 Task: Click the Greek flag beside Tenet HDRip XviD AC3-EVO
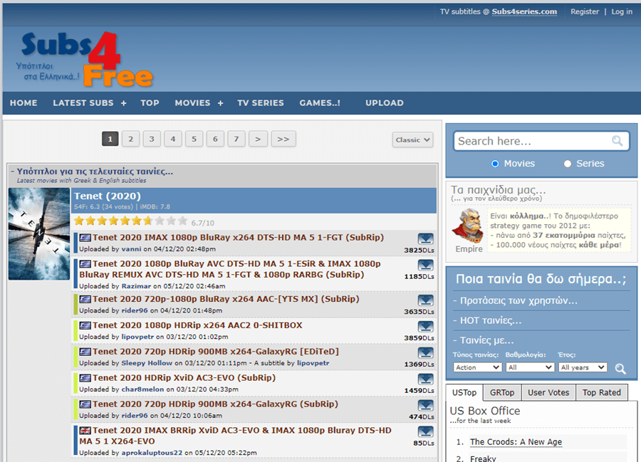[85, 378]
